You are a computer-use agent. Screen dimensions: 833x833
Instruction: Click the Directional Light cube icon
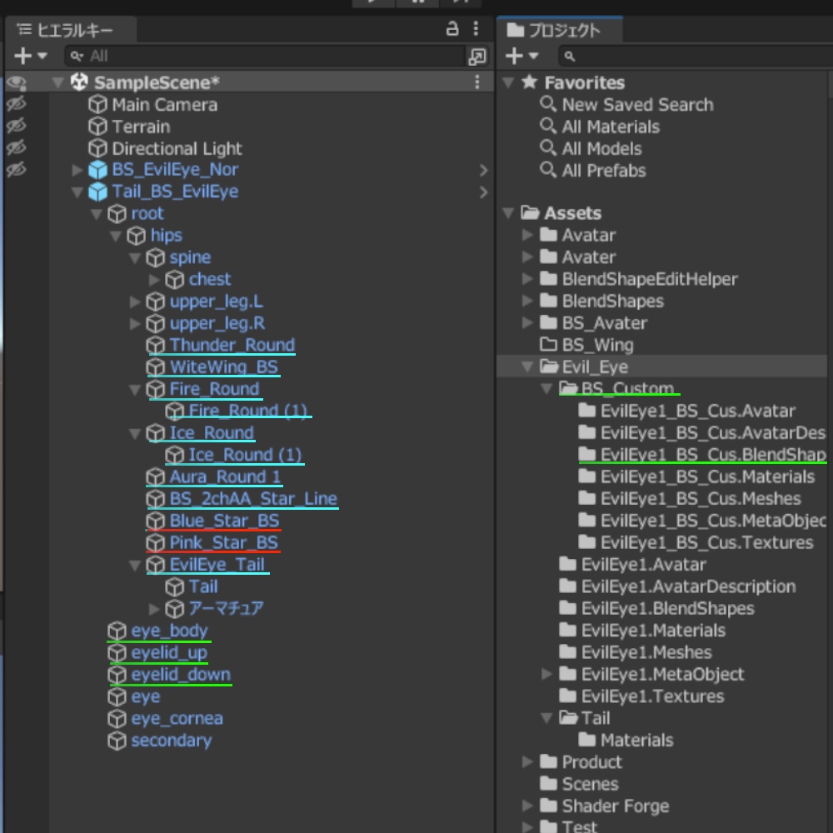pos(97,148)
